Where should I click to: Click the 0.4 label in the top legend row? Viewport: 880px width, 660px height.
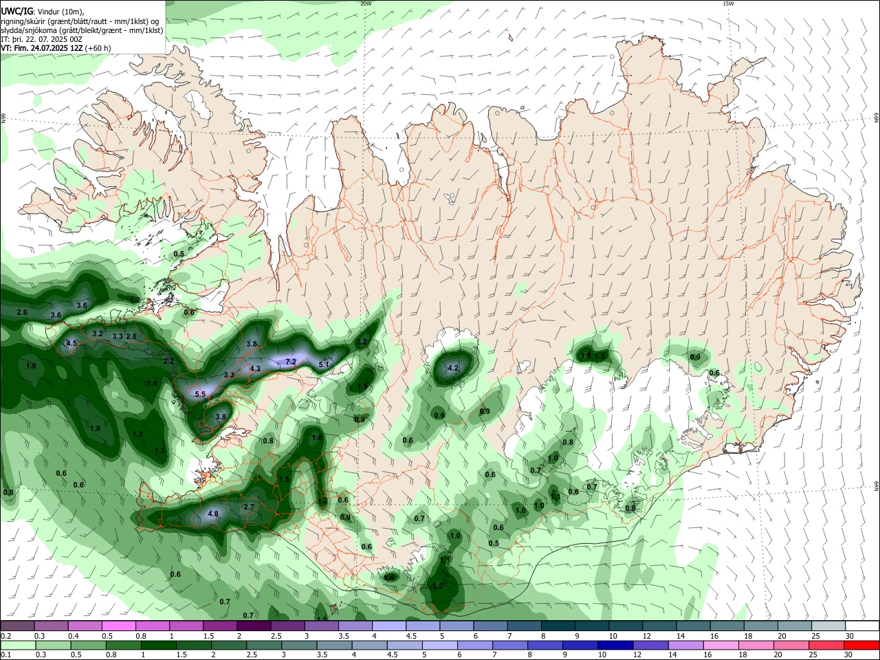pos(74,636)
